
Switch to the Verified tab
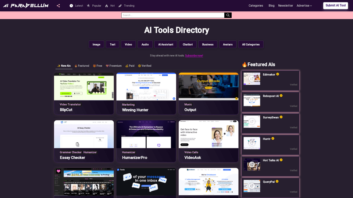[145, 66]
